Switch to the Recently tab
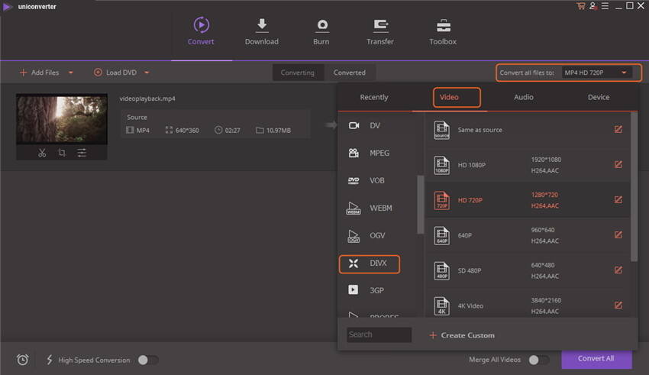The height and width of the screenshot is (375, 649). (x=374, y=97)
